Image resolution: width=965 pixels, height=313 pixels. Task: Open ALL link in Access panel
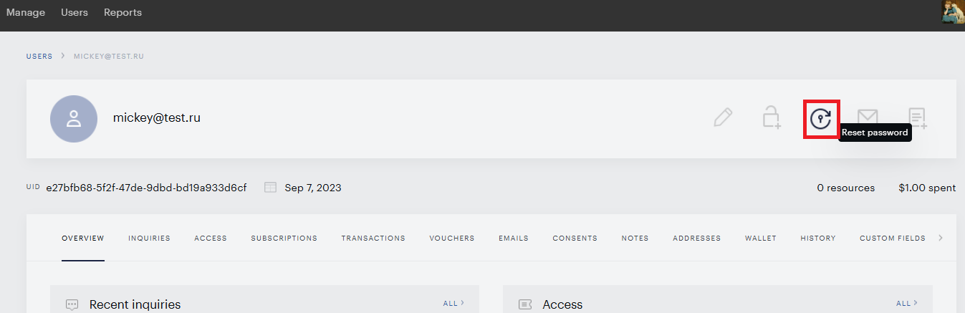click(907, 303)
